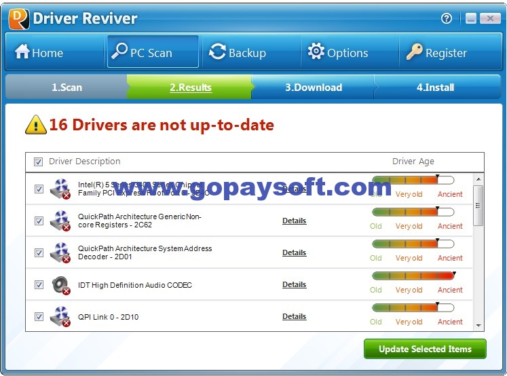Click Update Selected Items button
Viewport: 507px width, 376px height.
click(425, 349)
